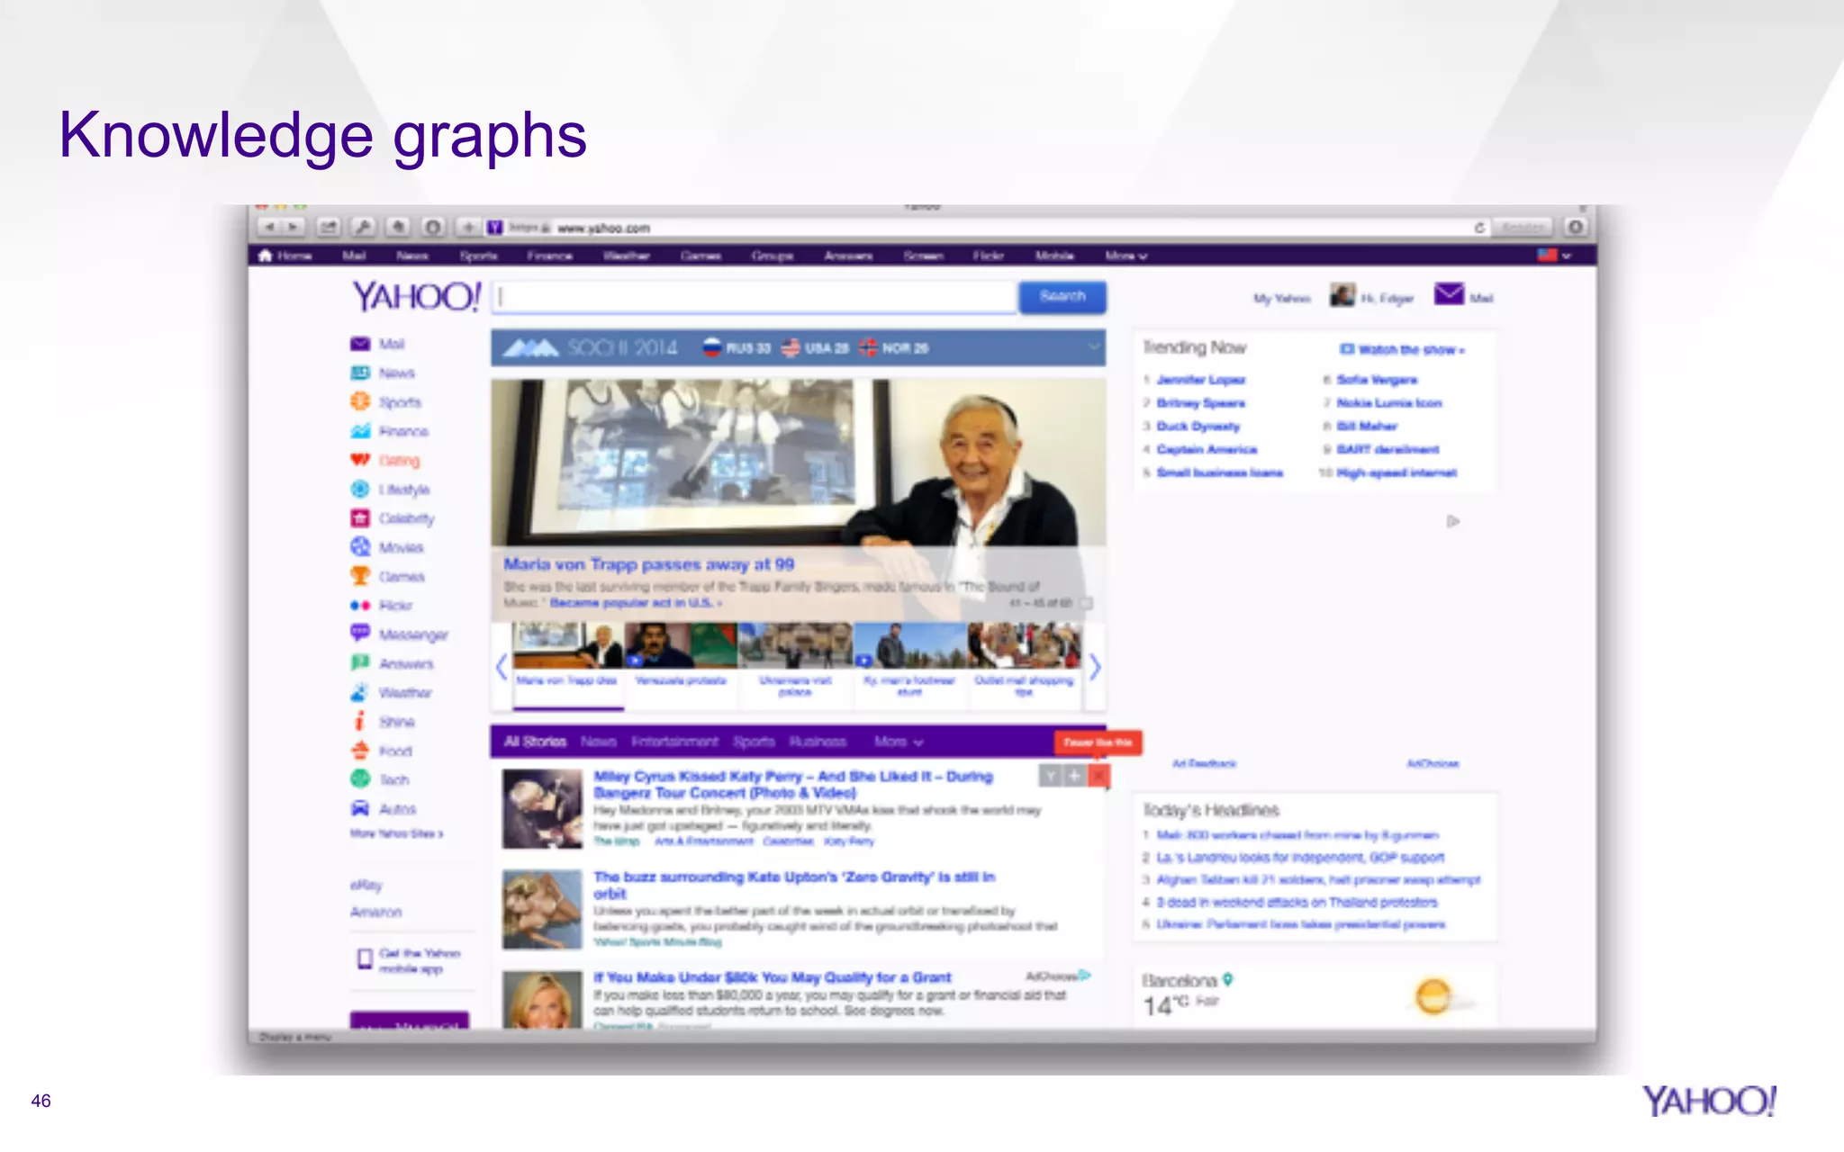This screenshot has height=1152, width=1844.
Task: Open the Shine icon in sidebar
Action: 360,721
